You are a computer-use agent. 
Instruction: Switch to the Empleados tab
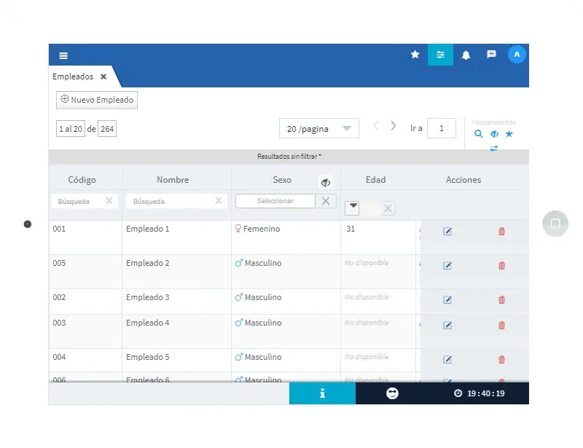(x=73, y=76)
